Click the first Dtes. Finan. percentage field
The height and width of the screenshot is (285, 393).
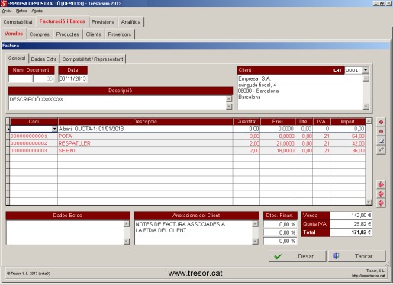[x=280, y=224]
